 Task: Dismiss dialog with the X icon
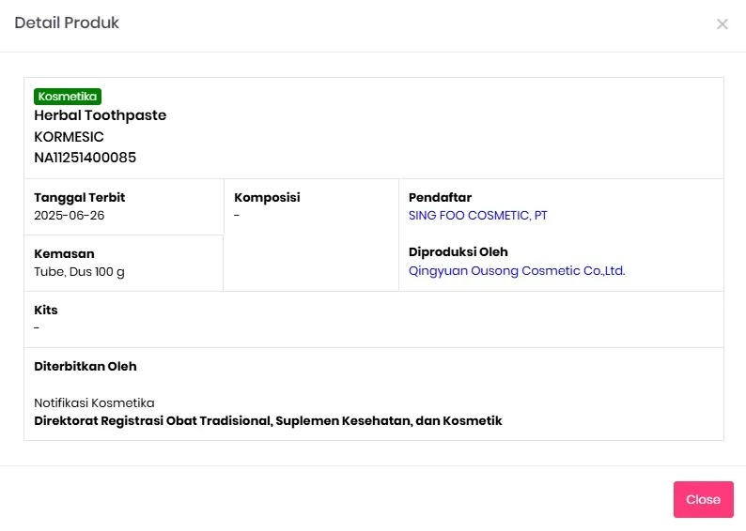click(722, 24)
